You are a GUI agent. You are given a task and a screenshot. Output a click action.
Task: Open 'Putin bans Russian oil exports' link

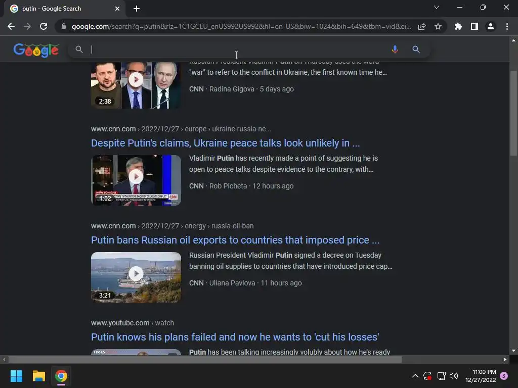tap(235, 240)
